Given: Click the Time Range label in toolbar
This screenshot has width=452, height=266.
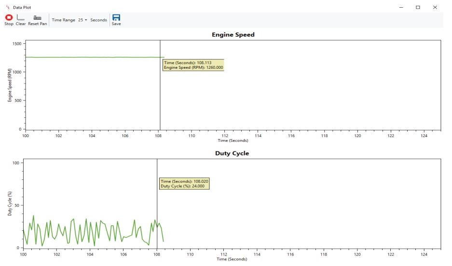Looking at the screenshot, I should [x=63, y=20].
